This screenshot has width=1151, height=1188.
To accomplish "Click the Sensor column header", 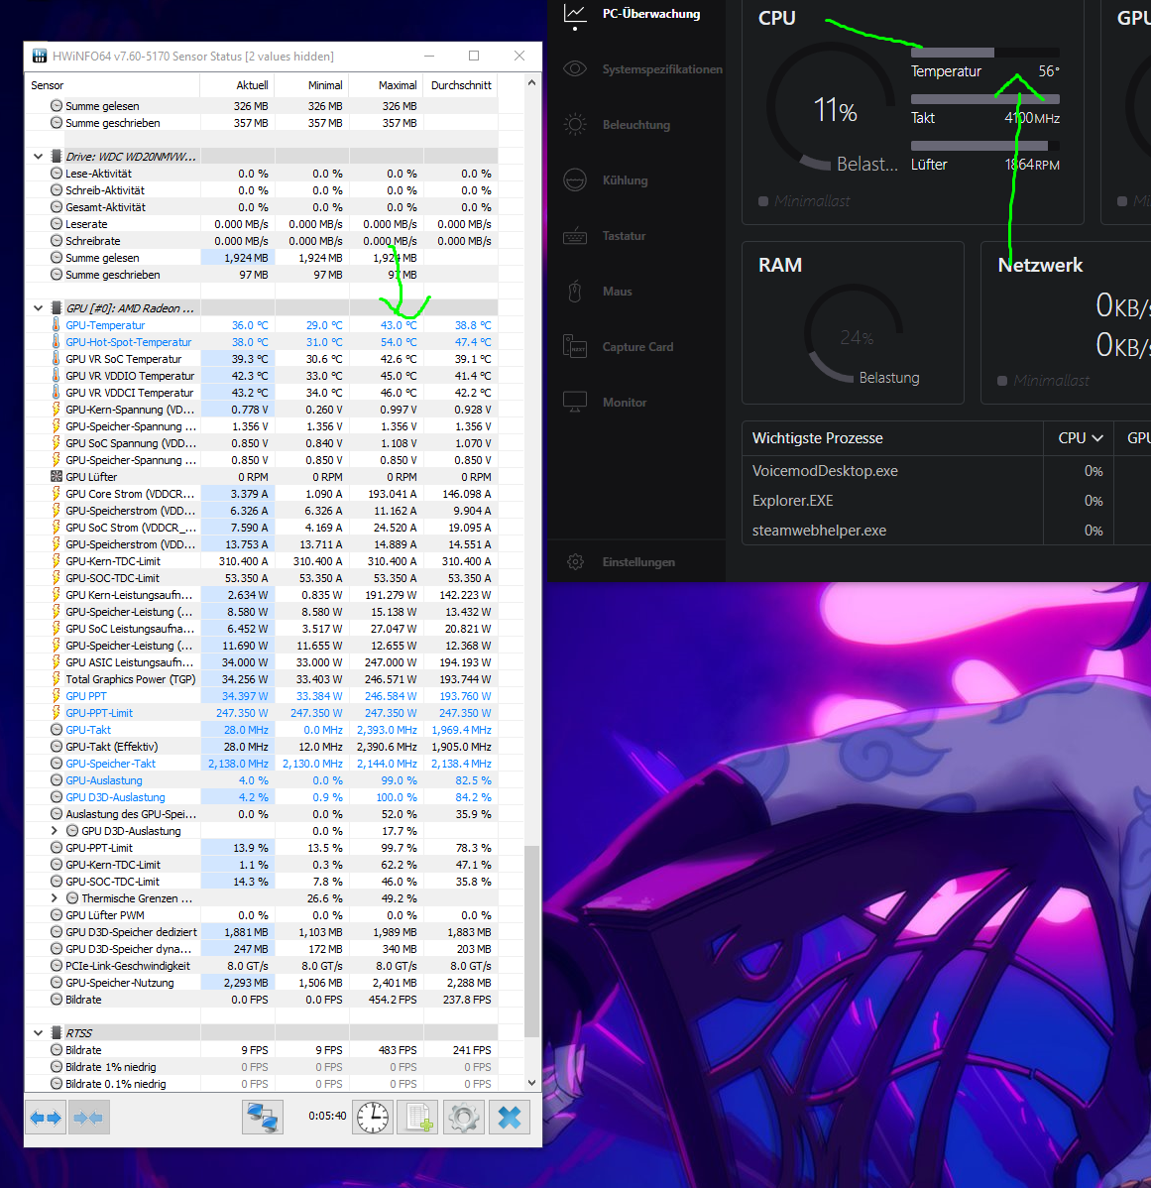I will (x=113, y=85).
